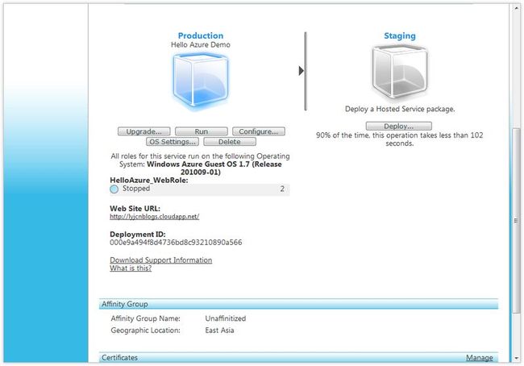Screen dimensions: 524x366
Task: Click the scrollbar down arrow
Action: tap(516, 358)
